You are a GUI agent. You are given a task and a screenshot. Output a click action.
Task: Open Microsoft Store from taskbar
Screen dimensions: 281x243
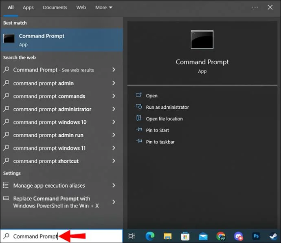tap(185, 236)
